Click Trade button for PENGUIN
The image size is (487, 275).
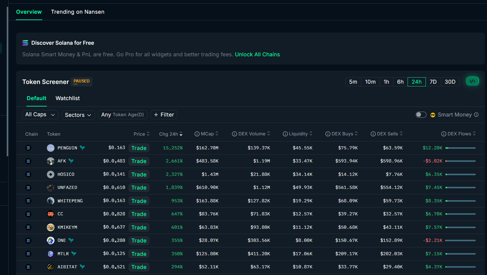point(139,148)
